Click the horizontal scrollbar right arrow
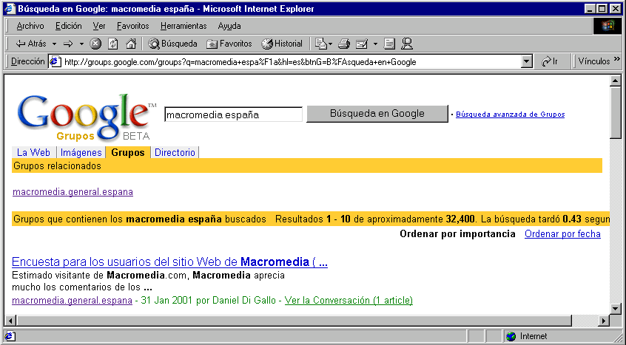The height and width of the screenshot is (345, 626). [604, 321]
